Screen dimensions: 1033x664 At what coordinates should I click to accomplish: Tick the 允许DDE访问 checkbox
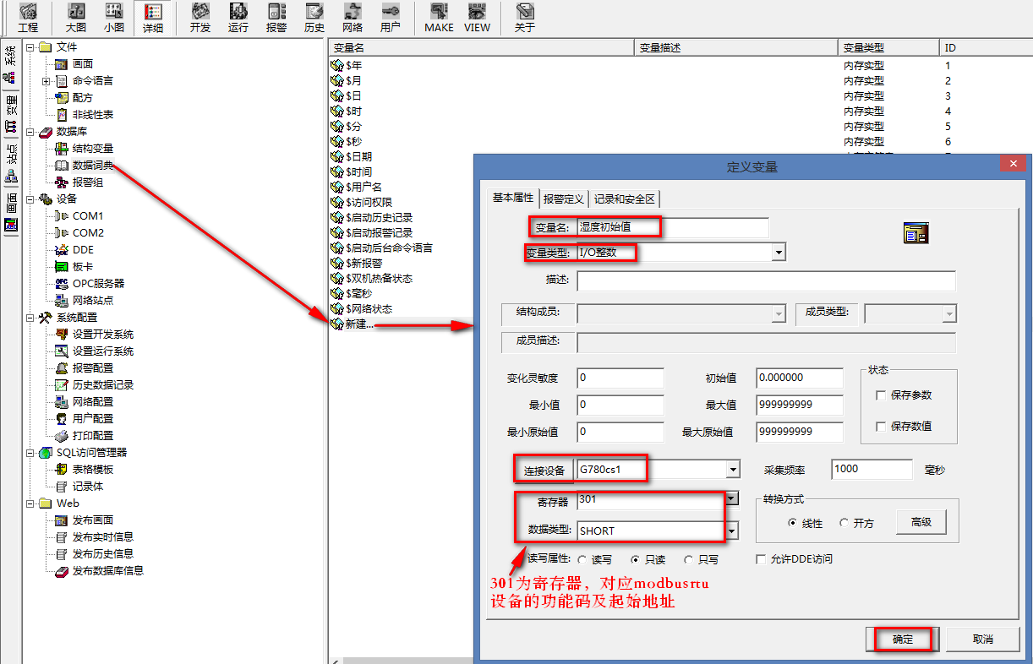point(762,559)
